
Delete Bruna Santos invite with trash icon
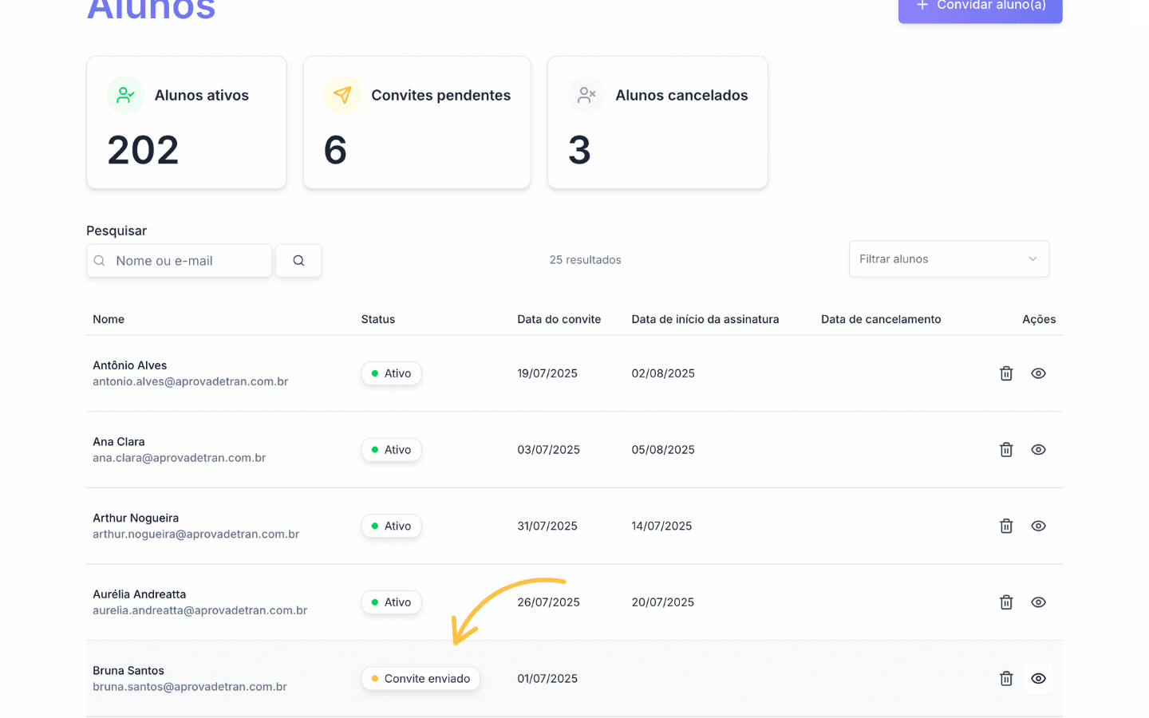pyautogui.click(x=1006, y=679)
